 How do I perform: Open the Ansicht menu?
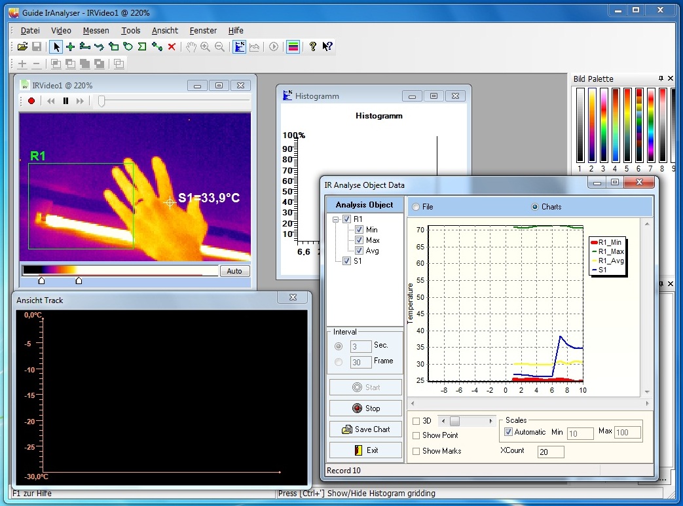tap(165, 30)
